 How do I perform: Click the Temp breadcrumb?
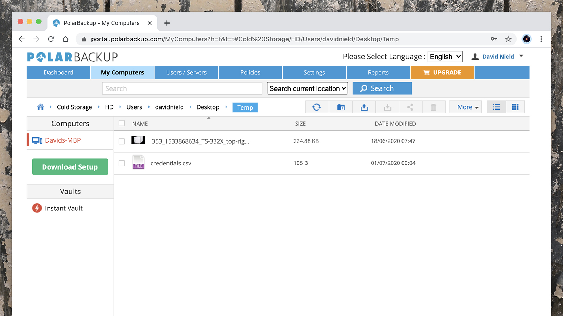[x=245, y=107]
